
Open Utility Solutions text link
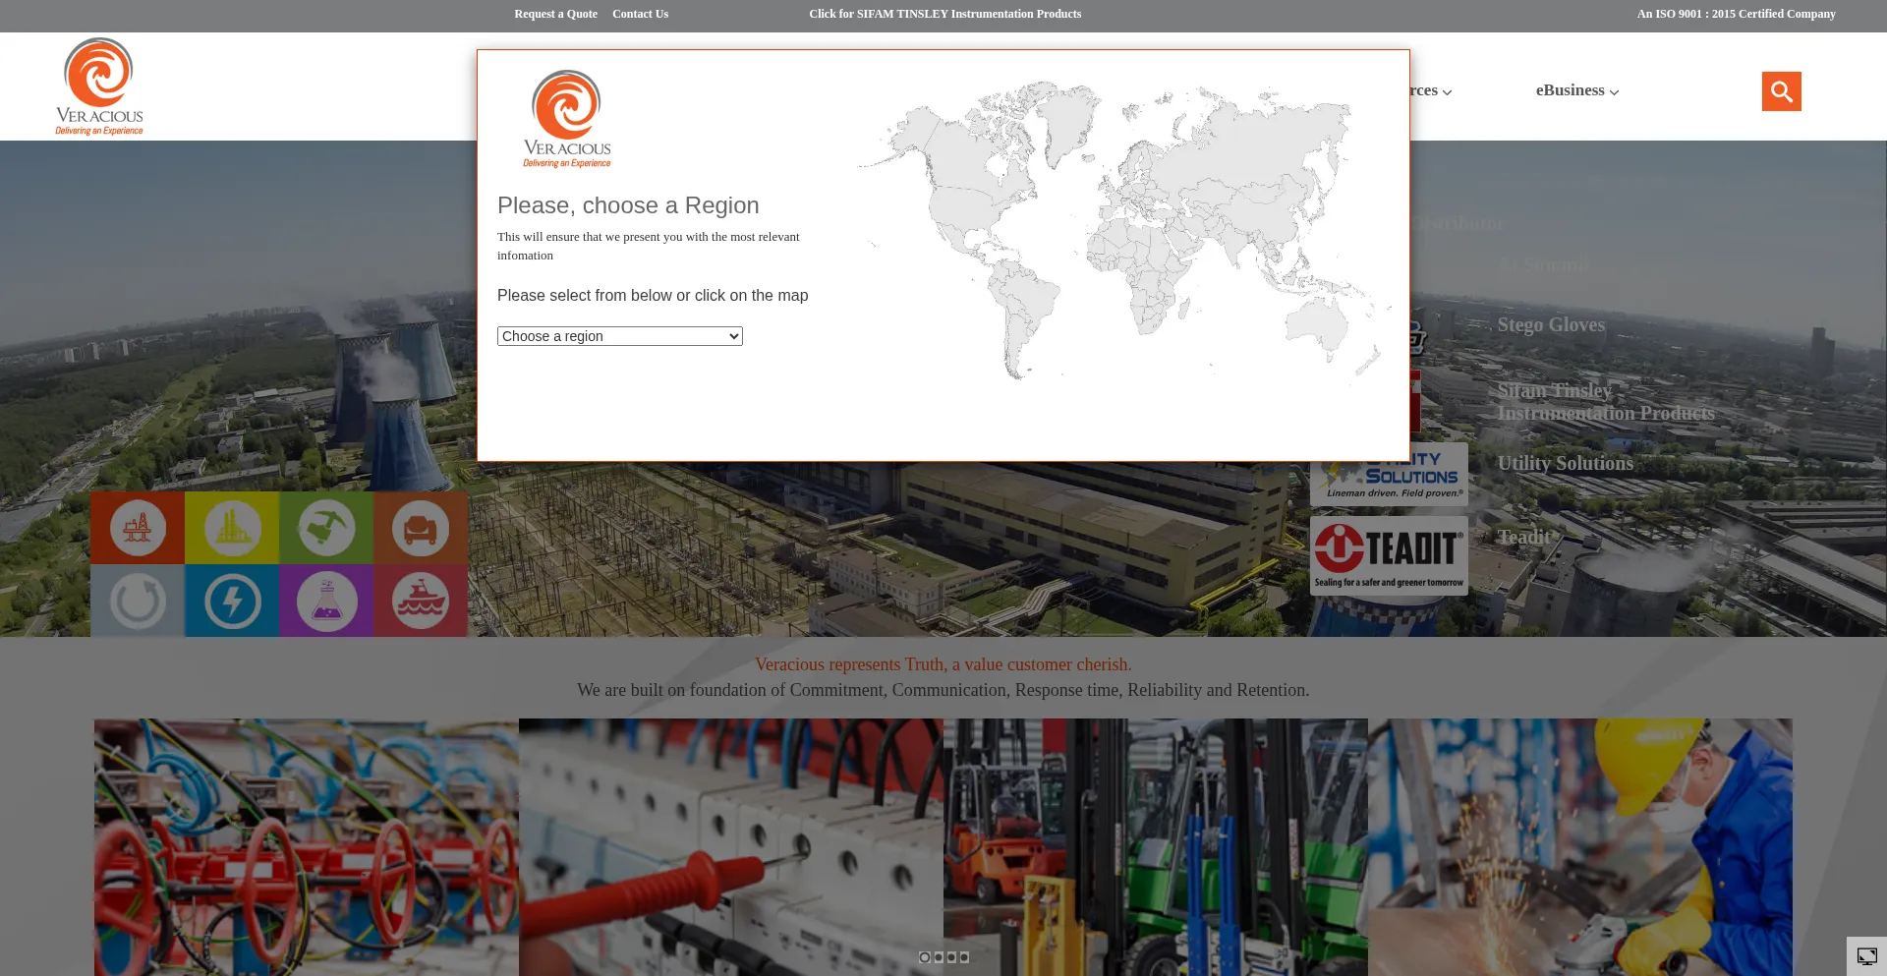[1566, 464]
